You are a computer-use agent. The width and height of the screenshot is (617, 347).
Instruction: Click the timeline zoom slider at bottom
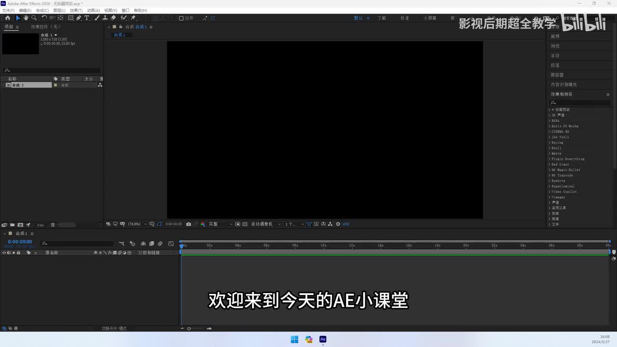point(195,328)
